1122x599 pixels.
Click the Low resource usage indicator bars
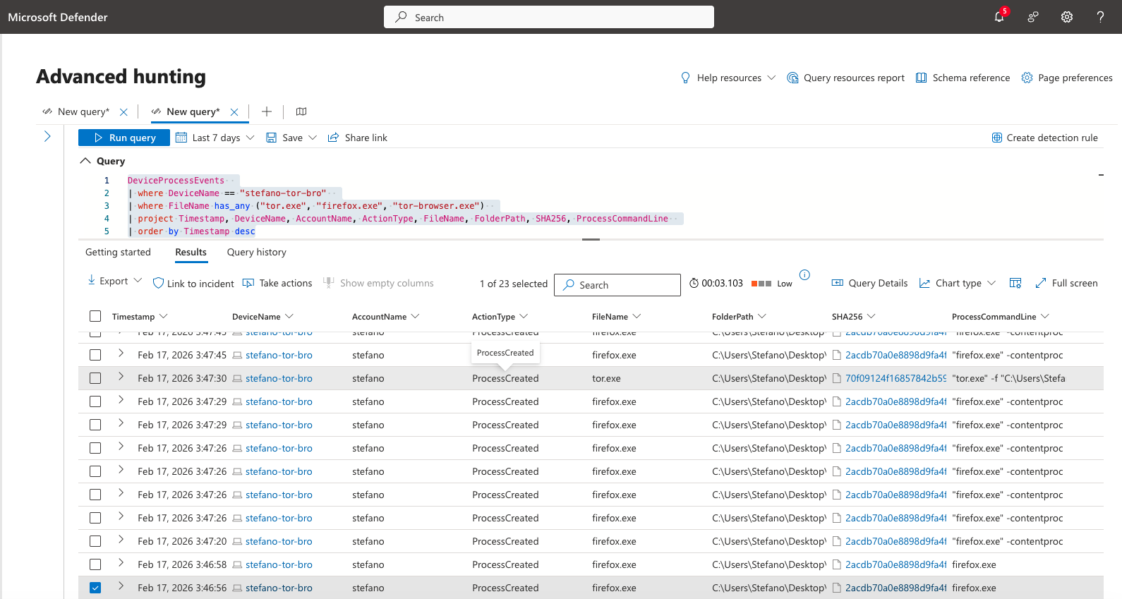click(761, 284)
